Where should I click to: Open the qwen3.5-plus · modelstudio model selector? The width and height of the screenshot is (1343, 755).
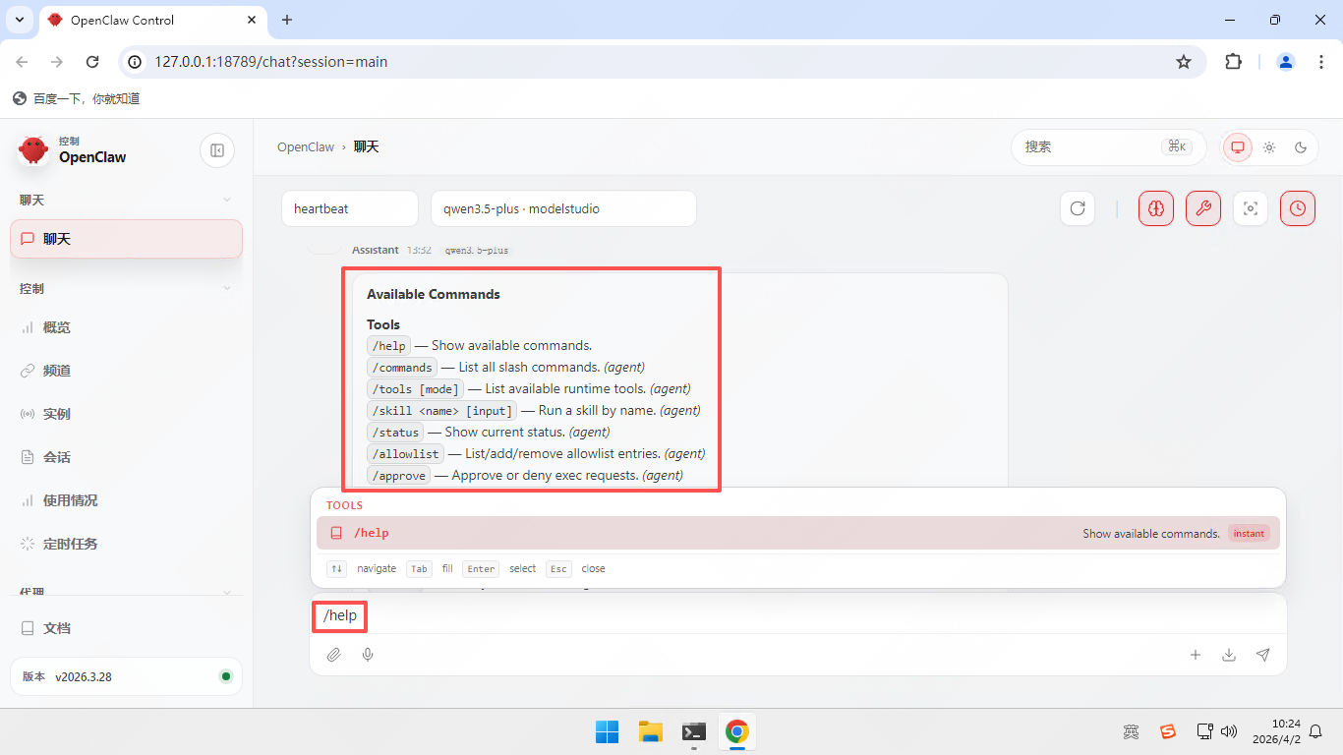point(563,208)
